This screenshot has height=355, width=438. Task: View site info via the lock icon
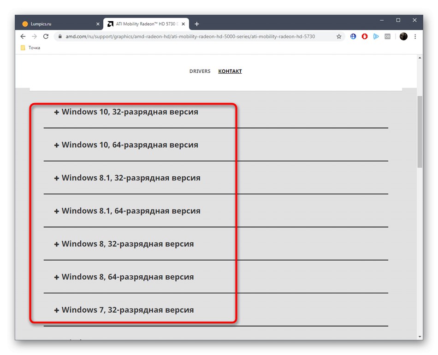60,36
